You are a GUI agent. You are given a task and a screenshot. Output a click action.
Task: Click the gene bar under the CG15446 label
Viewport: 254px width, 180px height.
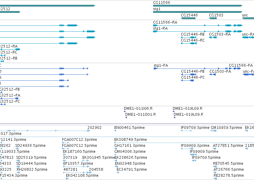pyautogui.click(x=188, y=18)
